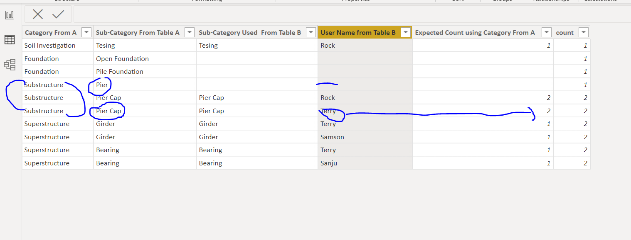Screen dimensions: 631x240
Task: Open Category From A filter dropdown
Action: coord(86,32)
